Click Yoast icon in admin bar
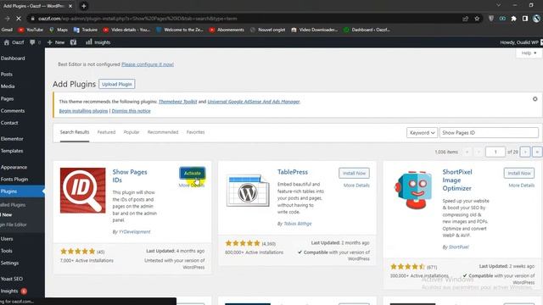The image size is (543, 305). coord(73,42)
